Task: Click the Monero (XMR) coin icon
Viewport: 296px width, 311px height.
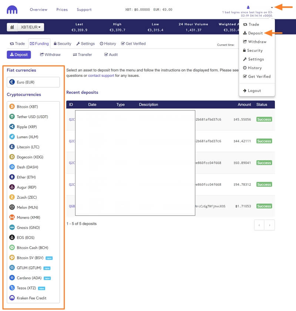Action: (12, 218)
